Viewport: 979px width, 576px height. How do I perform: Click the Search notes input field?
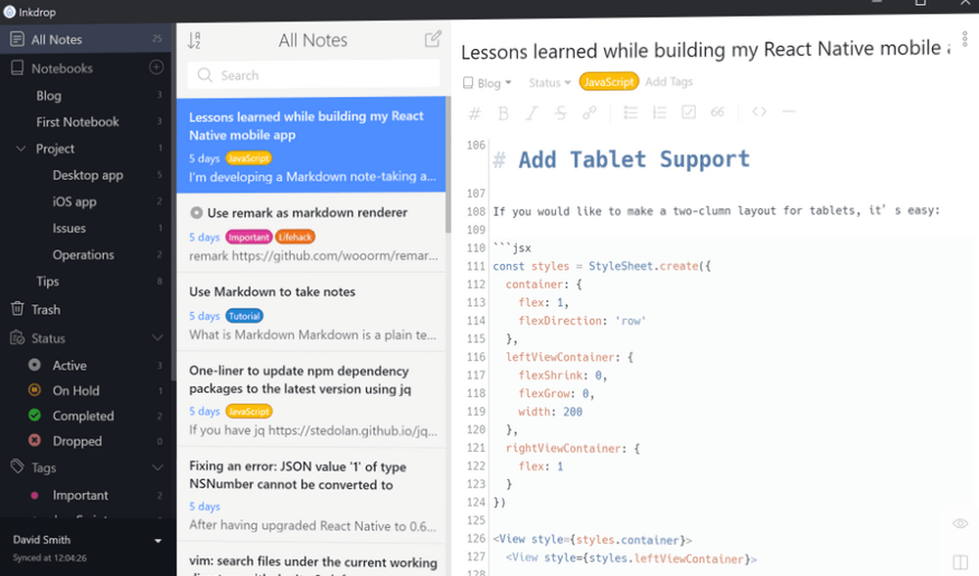(x=313, y=75)
